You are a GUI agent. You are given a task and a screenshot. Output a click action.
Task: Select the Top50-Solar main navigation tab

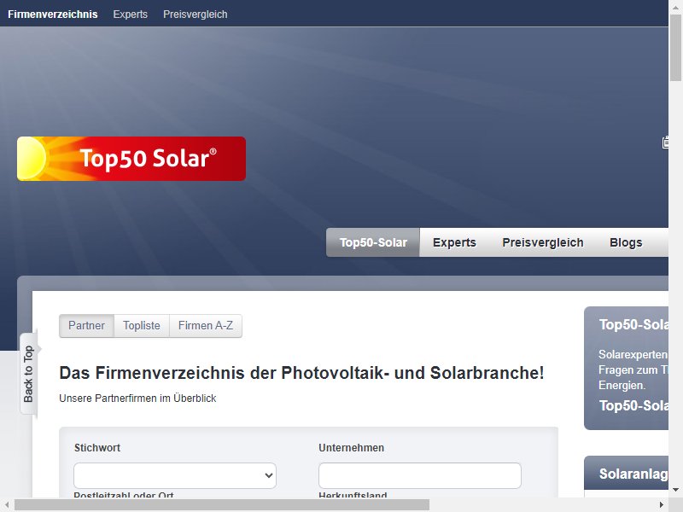373,242
